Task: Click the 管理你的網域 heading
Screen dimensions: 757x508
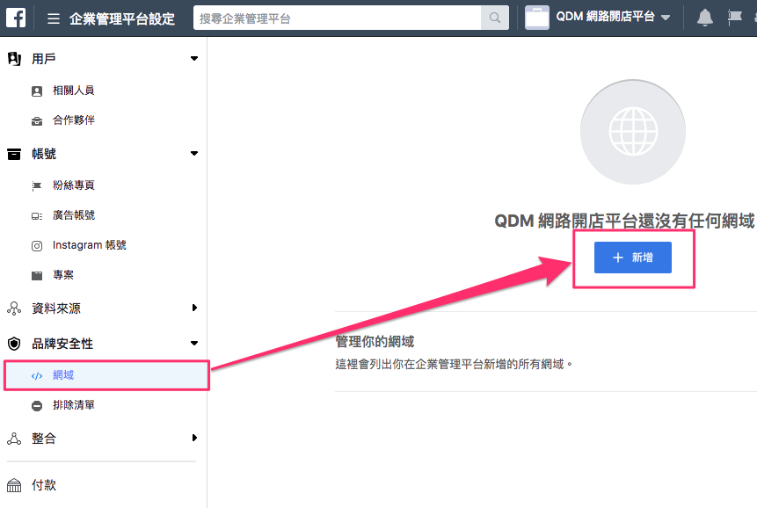Action: 375,342
